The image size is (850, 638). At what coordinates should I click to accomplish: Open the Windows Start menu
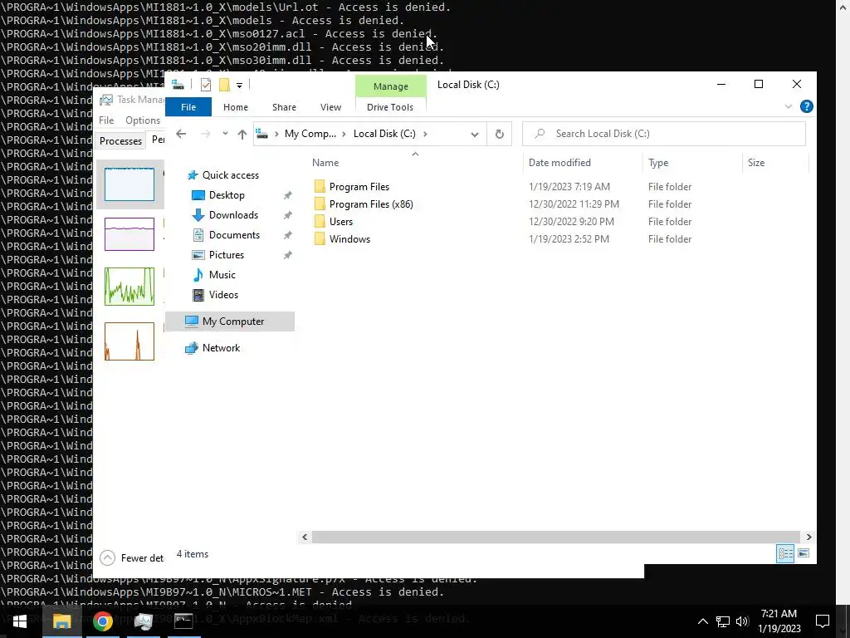coord(20,621)
